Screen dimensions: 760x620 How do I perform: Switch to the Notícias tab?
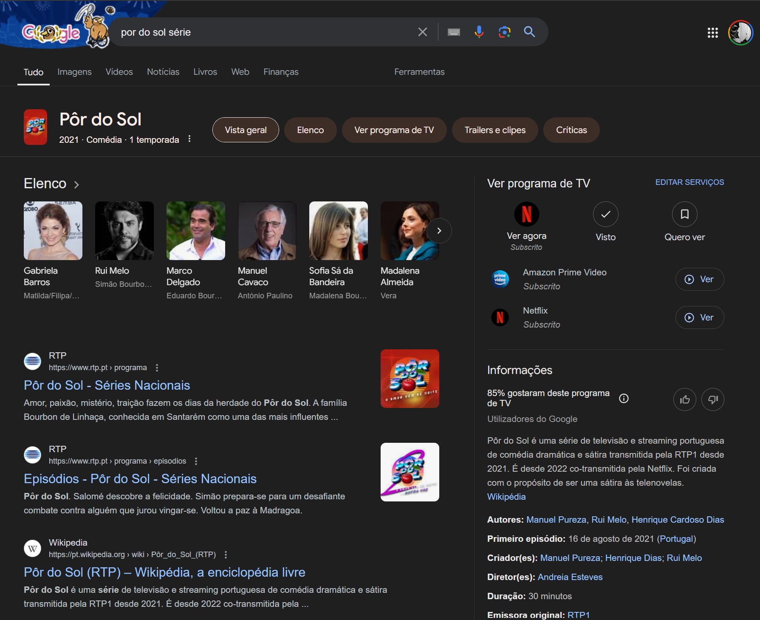(x=163, y=72)
